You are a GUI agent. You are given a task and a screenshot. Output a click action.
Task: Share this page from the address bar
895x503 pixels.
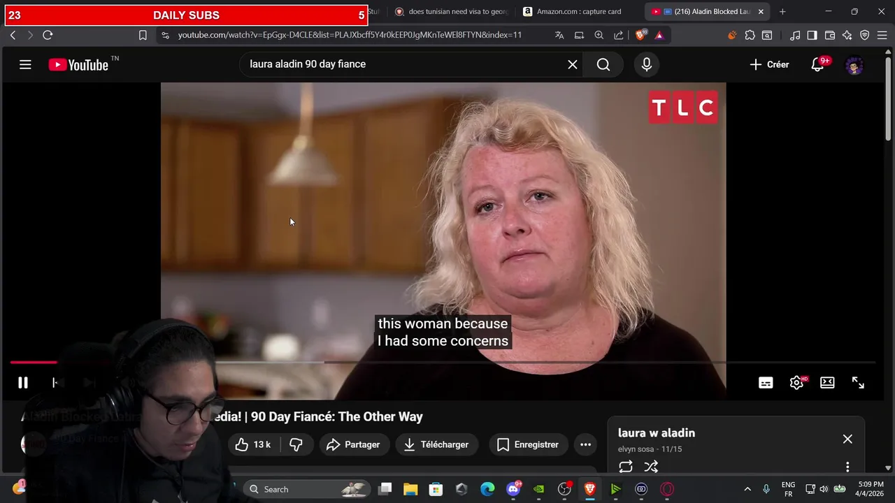(x=619, y=35)
